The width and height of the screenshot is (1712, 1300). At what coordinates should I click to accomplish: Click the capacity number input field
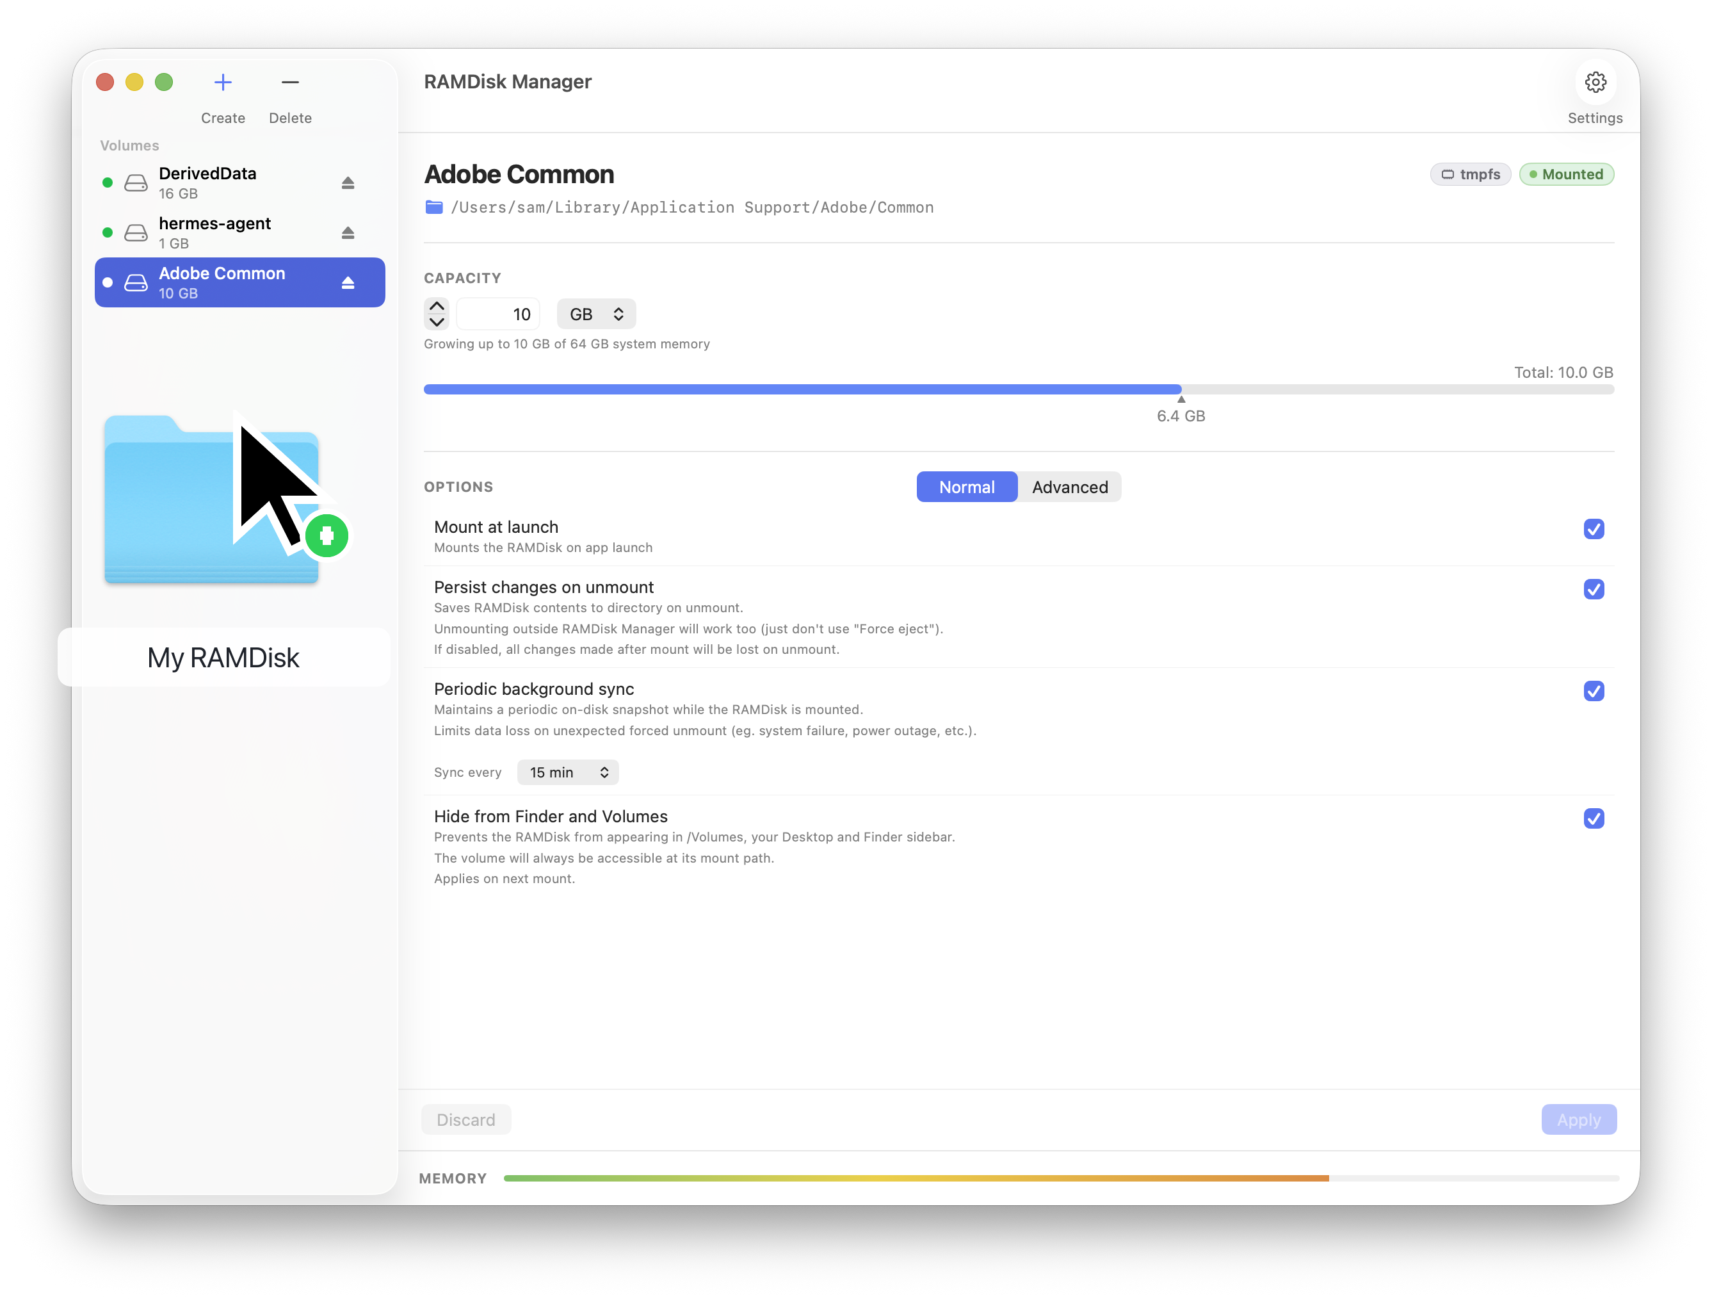coord(497,314)
